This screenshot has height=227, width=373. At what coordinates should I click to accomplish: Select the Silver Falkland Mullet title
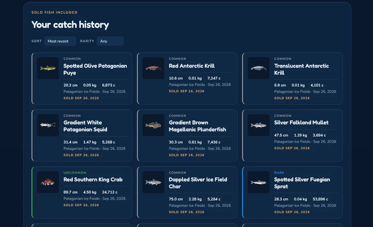tap(301, 122)
